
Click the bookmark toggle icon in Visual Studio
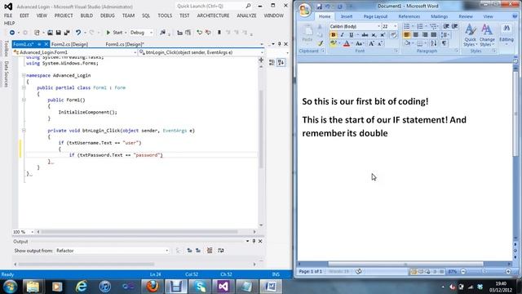pos(219,33)
